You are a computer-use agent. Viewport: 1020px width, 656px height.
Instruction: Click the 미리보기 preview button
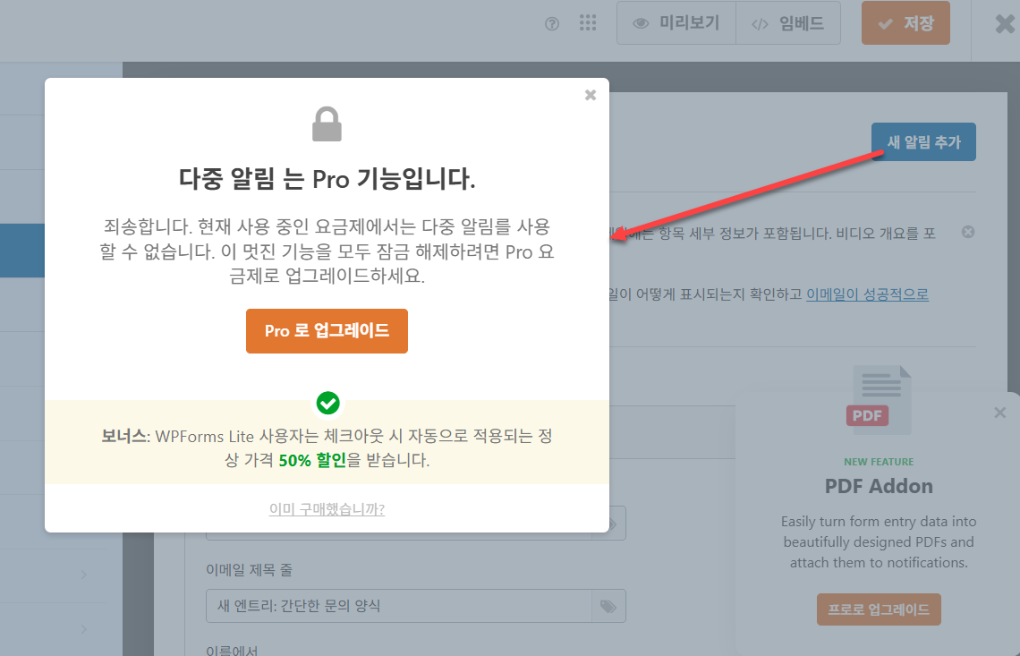point(676,23)
